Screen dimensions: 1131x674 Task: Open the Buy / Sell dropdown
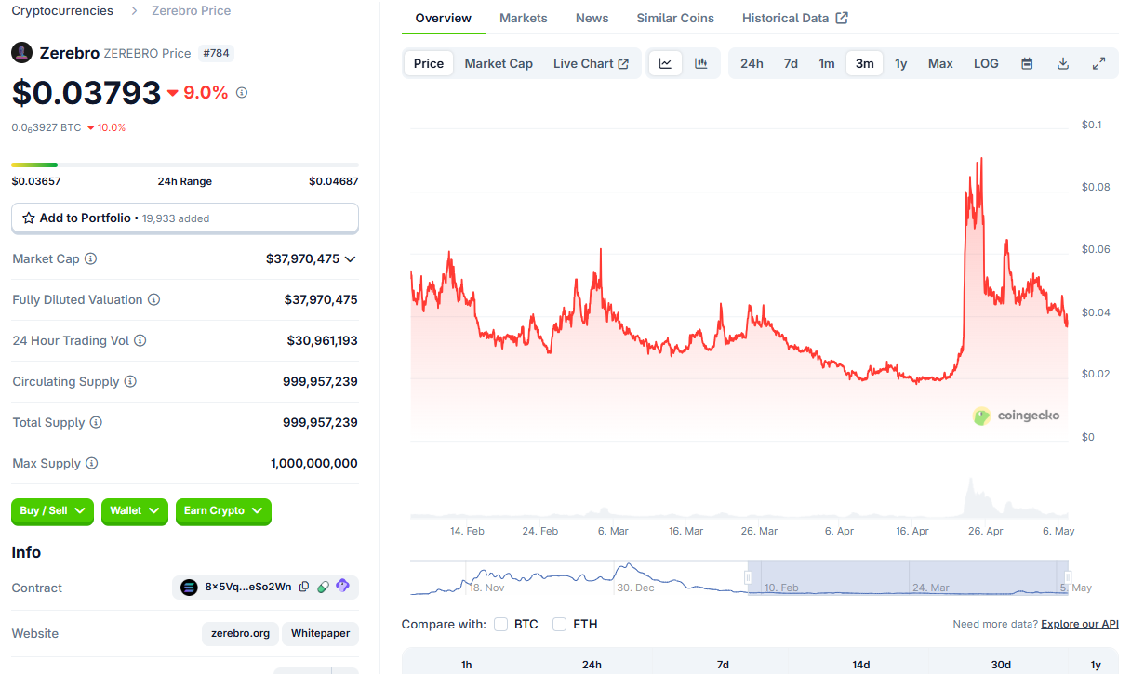coord(52,510)
